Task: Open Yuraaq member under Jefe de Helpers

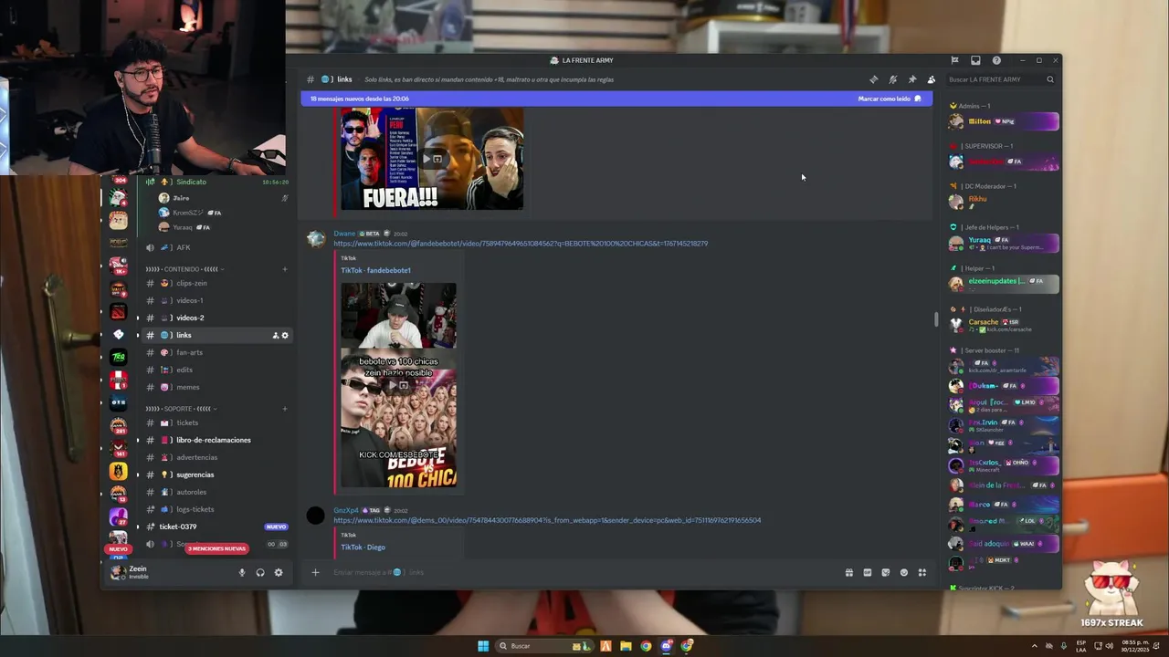Action: coord(1003,243)
